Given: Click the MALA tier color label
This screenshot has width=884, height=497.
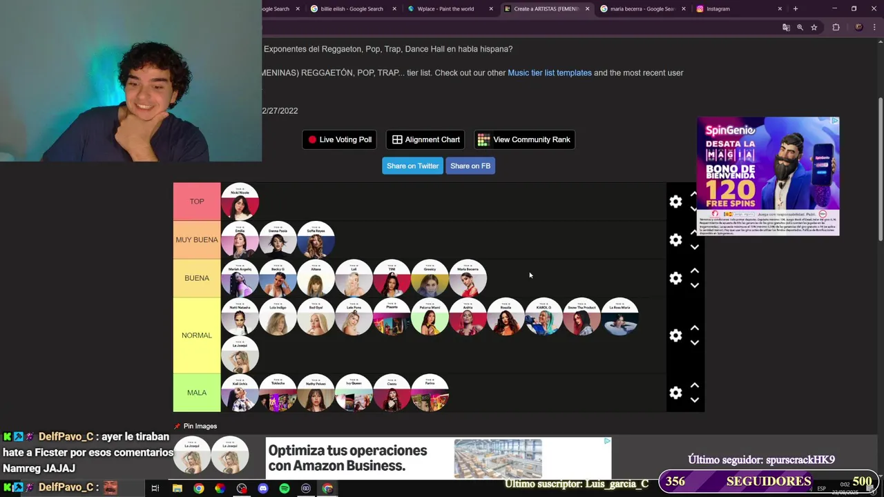Looking at the screenshot, I should (x=197, y=393).
